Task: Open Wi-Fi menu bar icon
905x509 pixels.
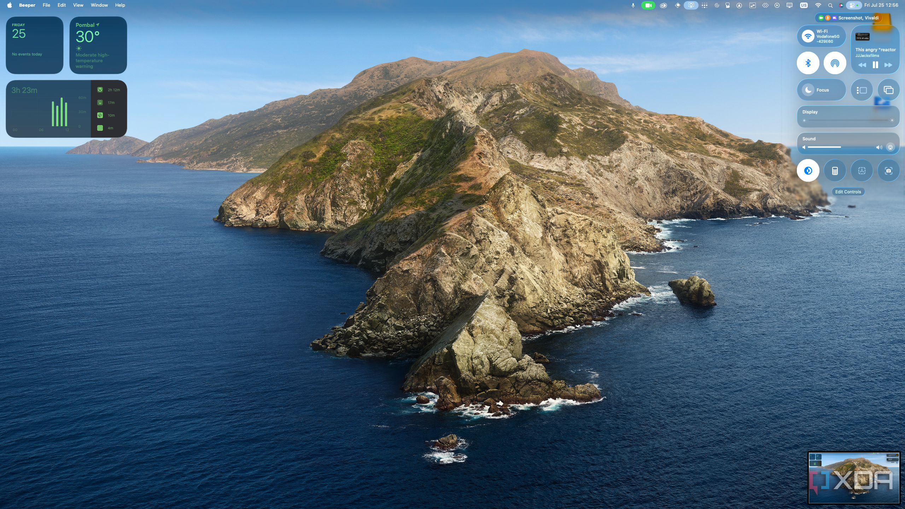Action: [818, 5]
